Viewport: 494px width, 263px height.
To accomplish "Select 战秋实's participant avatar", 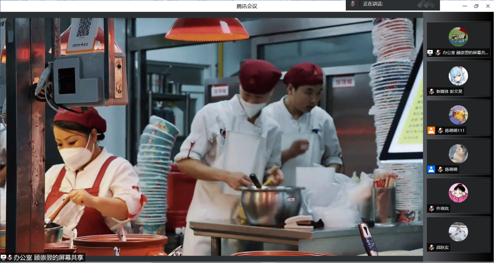I will coord(458,232).
